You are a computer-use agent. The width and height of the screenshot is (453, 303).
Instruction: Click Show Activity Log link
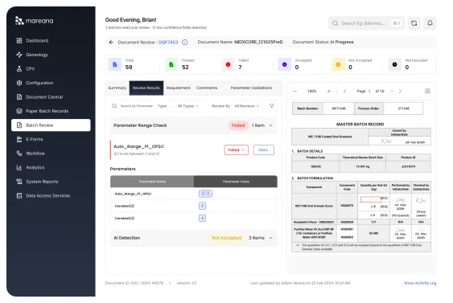click(x=420, y=283)
